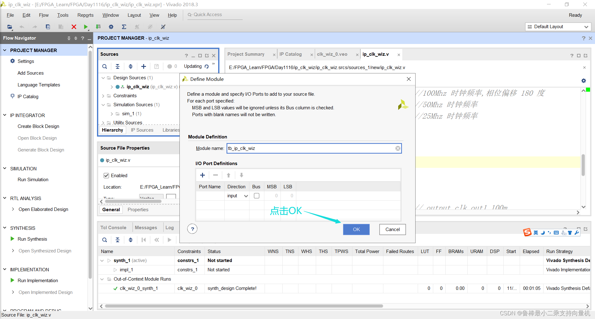Screen dimensions: 595x319
Task: Click the Cancel button
Action: coord(393,229)
